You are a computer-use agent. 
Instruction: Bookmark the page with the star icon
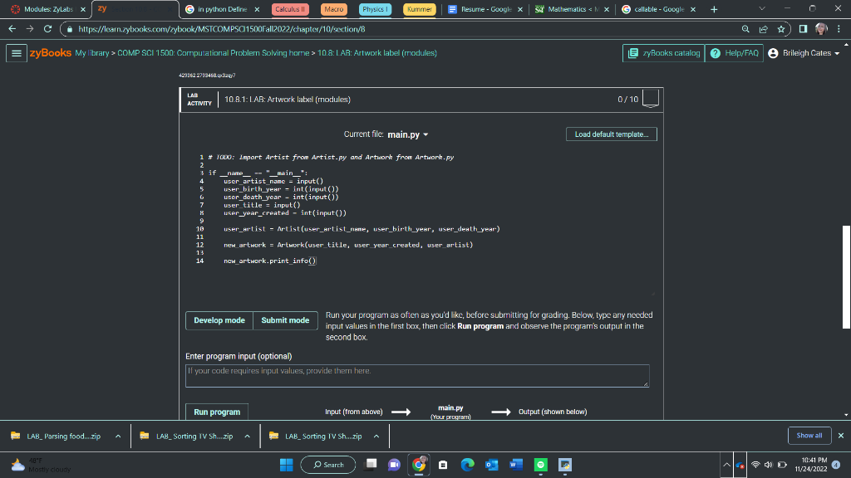(x=781, y=27)
